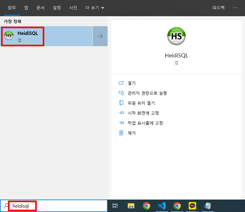Switch to the 모두 tab
245x212 pixels.
(x=12, y=8)
